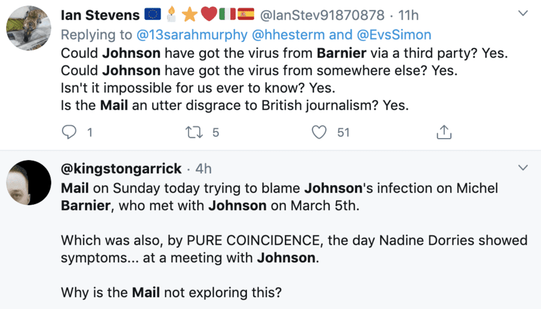Open kingstongarrick's profile avatar
Image resolution: width=541 pixels, height=309 pixels.
pyautogui.click(x=28, y=183)
